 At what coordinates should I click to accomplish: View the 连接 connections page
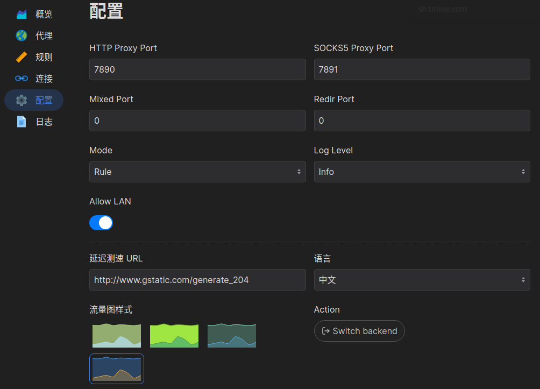coord(33,79)
